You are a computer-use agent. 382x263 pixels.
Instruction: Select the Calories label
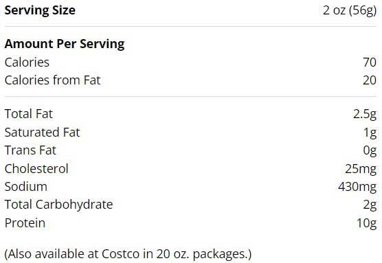(x=27, y=62)
